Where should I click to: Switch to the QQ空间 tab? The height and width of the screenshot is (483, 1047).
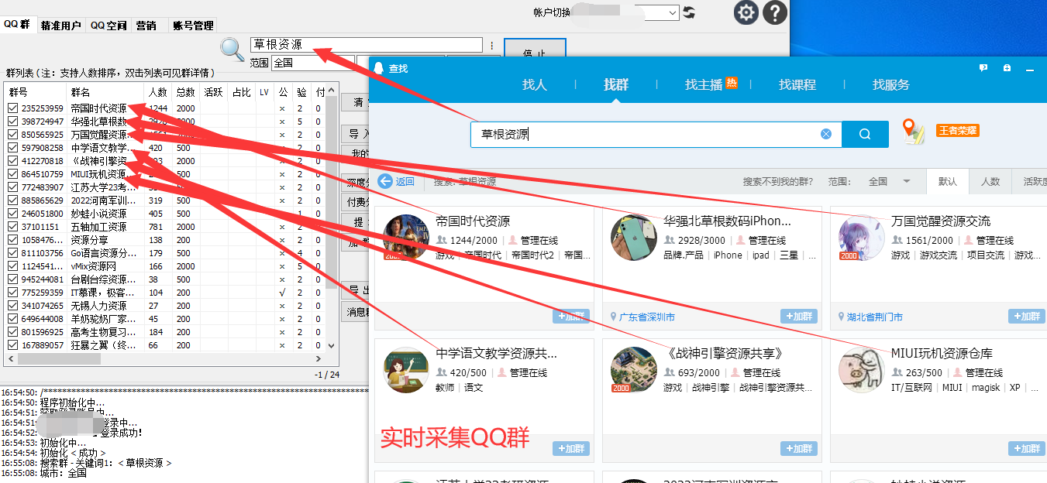108,25
